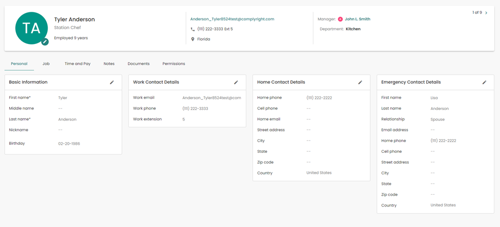Viewport: 500px width, 227px height.
Task: Select the Personal tab
Action: (19, 64)
